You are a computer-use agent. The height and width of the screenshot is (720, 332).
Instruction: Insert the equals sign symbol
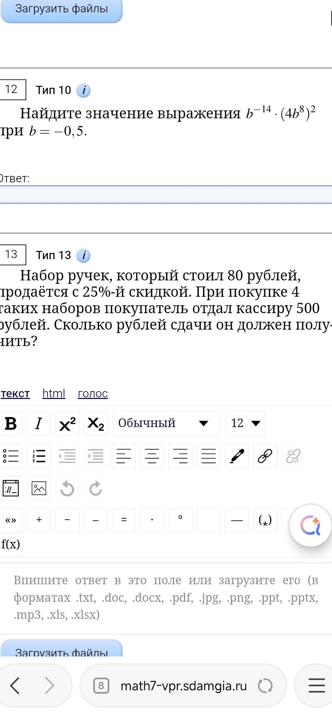[124, 520]
